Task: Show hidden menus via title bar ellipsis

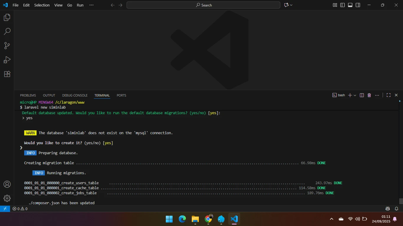Action: pos(91,5)
